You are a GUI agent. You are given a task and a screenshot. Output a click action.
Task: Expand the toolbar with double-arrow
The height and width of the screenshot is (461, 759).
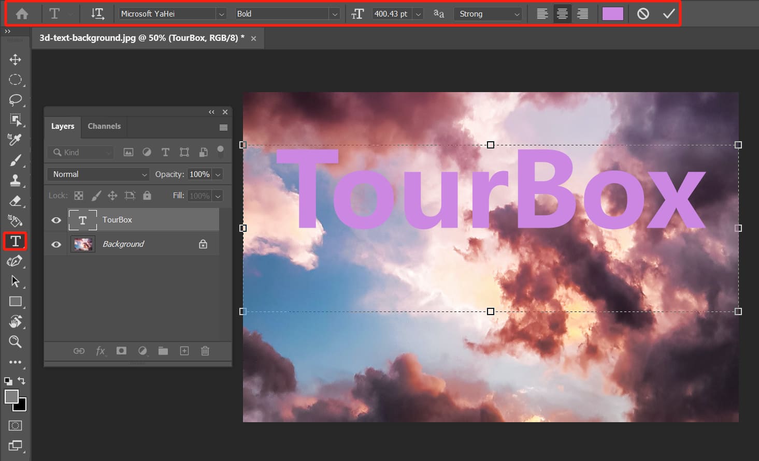[x=7, y=32]
